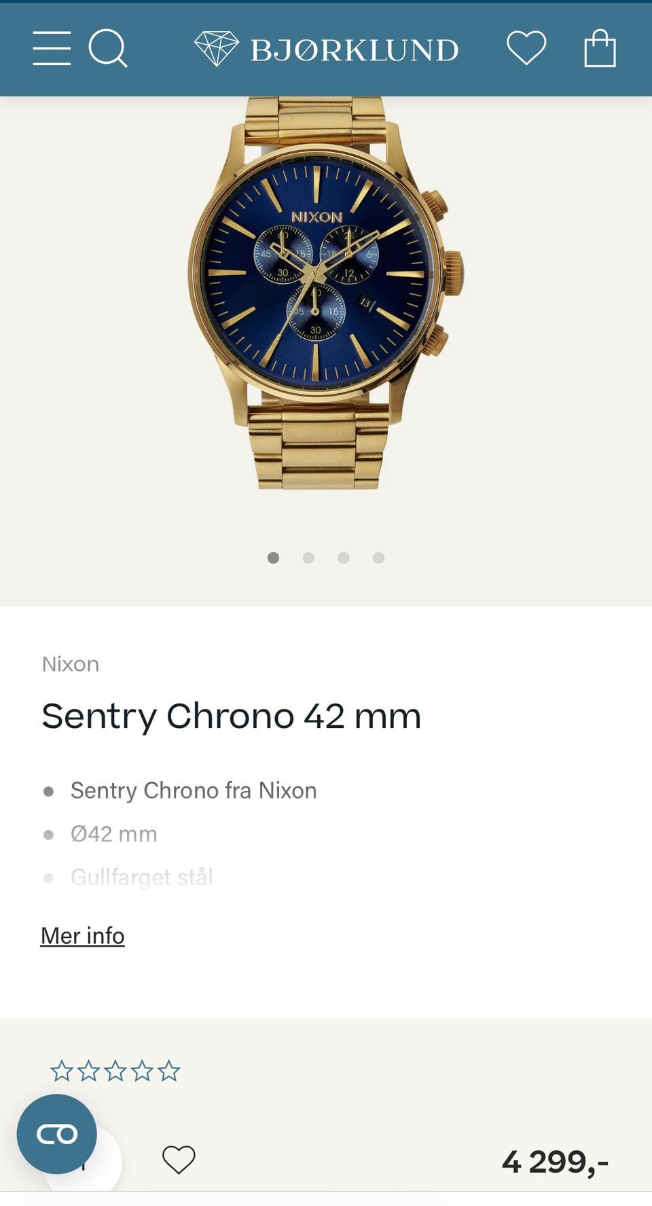Click the first rating star

click(x=62, y=1071)
